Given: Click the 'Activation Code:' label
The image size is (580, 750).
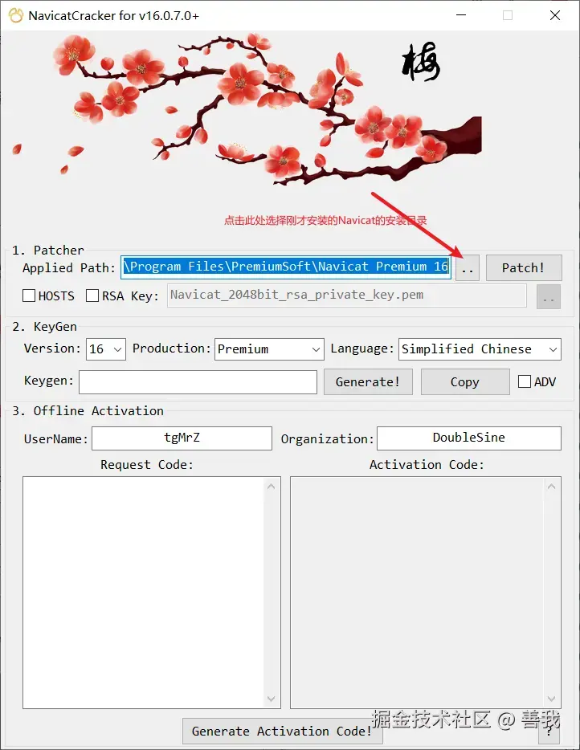Looking at the screenshot, I should [427, 464].
